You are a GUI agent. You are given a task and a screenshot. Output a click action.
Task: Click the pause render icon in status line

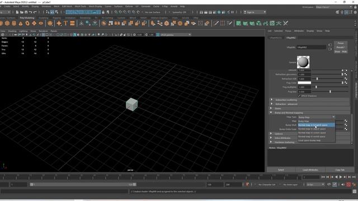tap(233, 12)
